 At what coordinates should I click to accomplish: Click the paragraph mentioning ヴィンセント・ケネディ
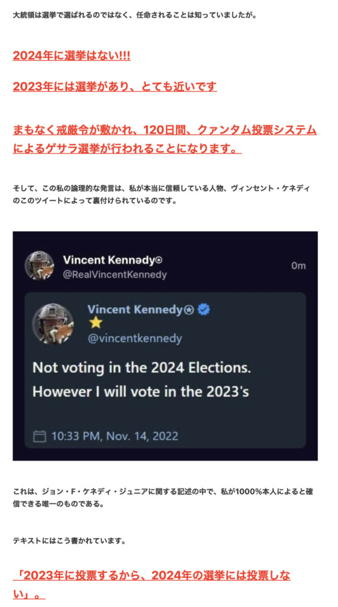coord(161,195)
